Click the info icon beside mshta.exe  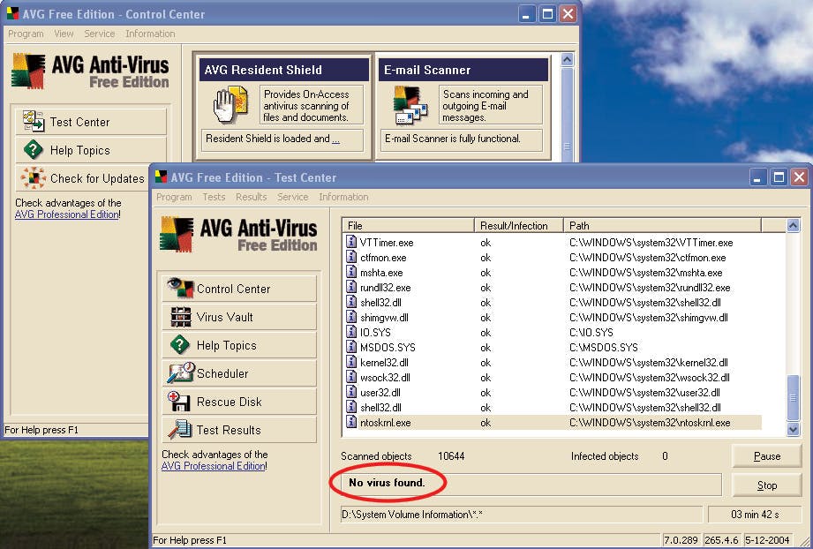(351, 272)
